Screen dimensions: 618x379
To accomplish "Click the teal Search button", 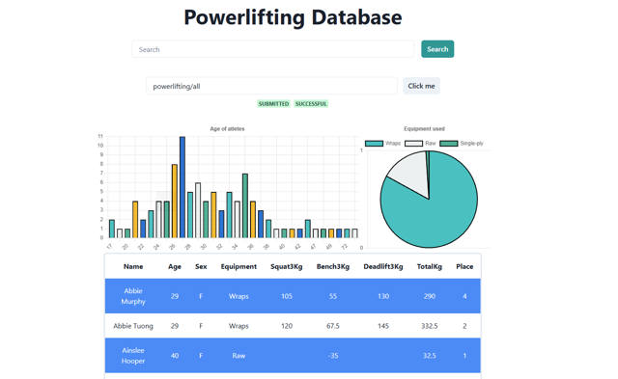I will (x=437, y=49).
